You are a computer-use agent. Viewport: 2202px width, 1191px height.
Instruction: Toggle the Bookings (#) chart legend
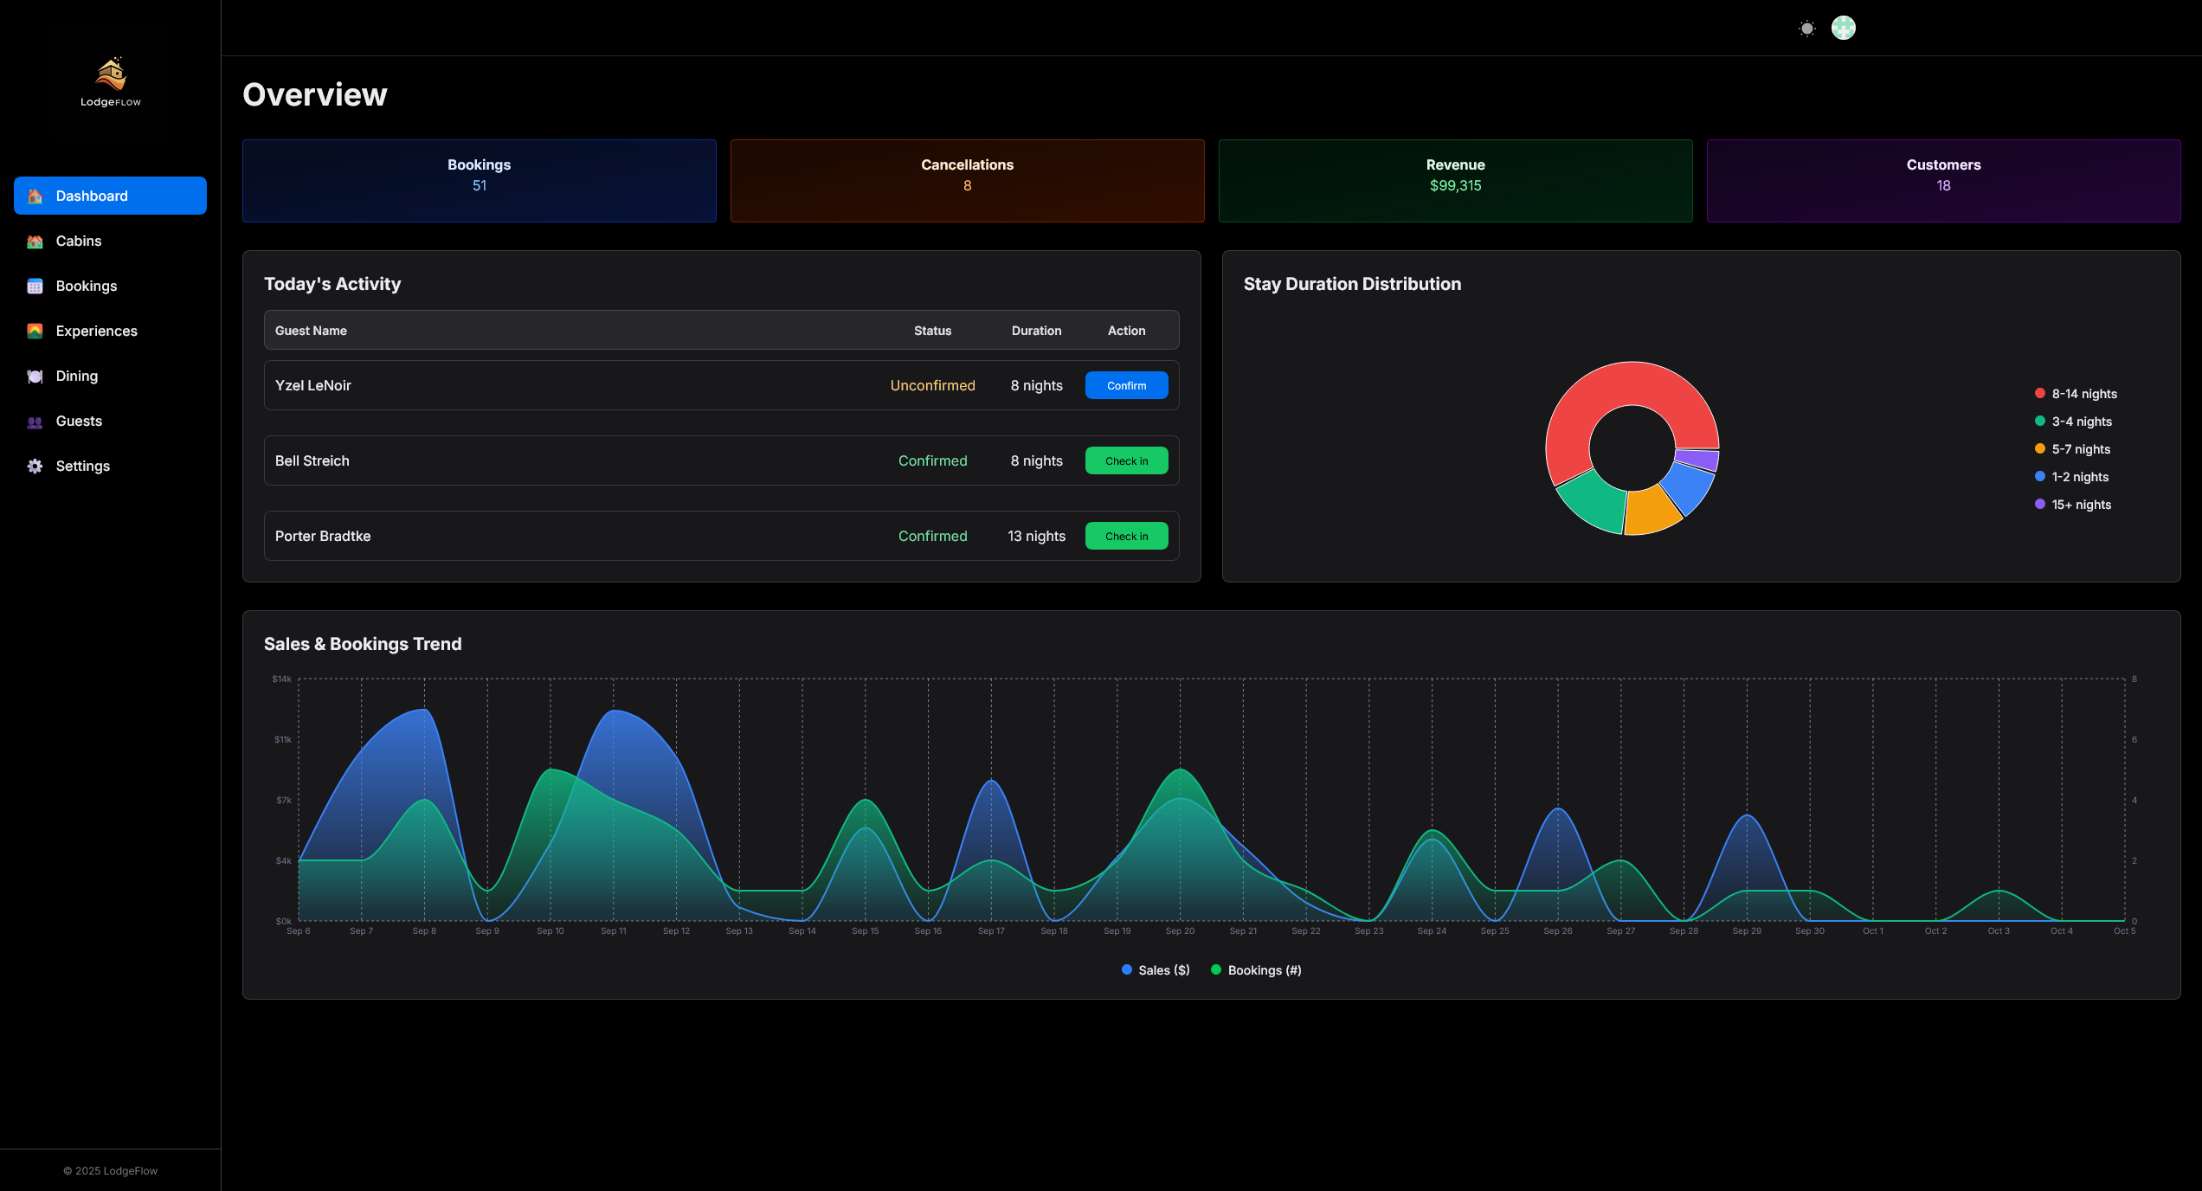tap(1256, 970)
